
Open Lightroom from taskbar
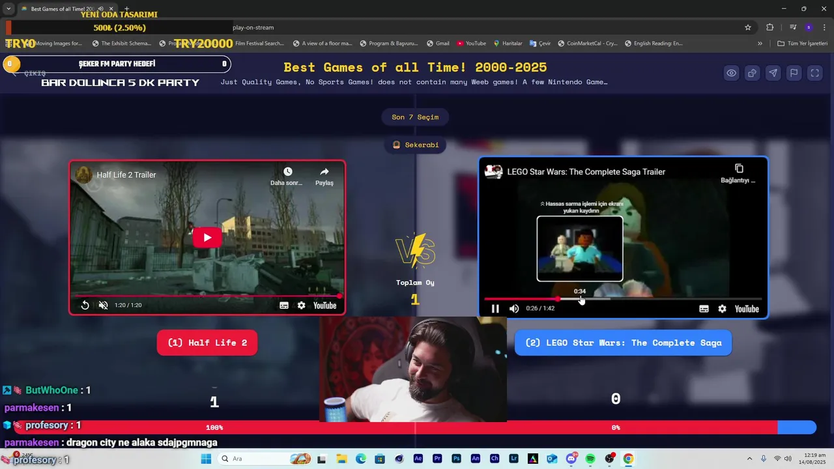tap(514, 459)
